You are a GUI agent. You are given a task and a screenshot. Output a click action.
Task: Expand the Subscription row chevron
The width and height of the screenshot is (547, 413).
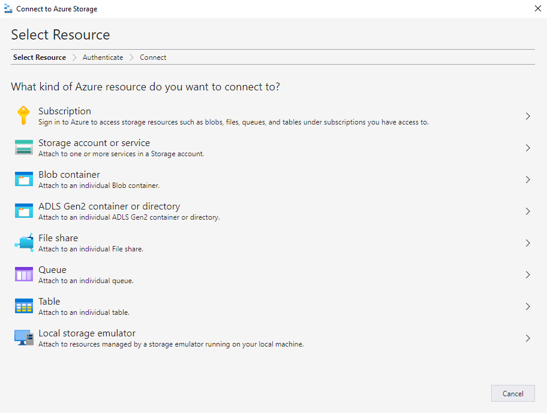(528, 116)
